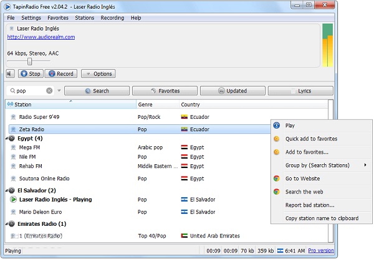Follow the audiorealm.com link
Image resolution: width=374 pixels, height=260 pixels.
click(x=41, y=37)
